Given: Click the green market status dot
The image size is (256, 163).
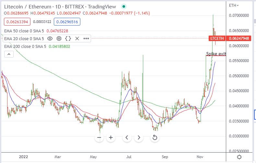Looking at the screenshot, I should coord(124,6).
